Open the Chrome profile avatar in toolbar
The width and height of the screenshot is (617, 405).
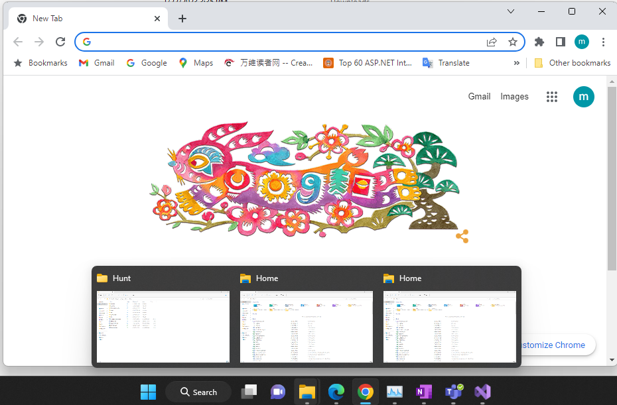(x=582, y=42)
